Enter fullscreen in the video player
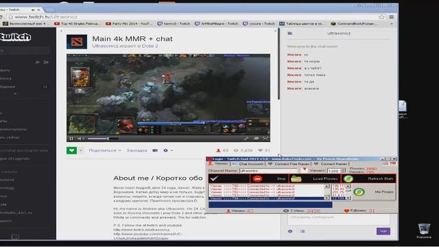 pyautogui.click(x=265, y=139)
